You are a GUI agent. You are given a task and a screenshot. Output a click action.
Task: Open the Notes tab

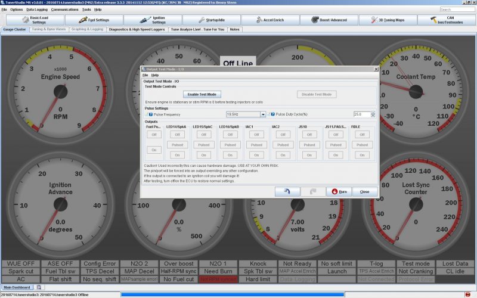coord(234,29)
